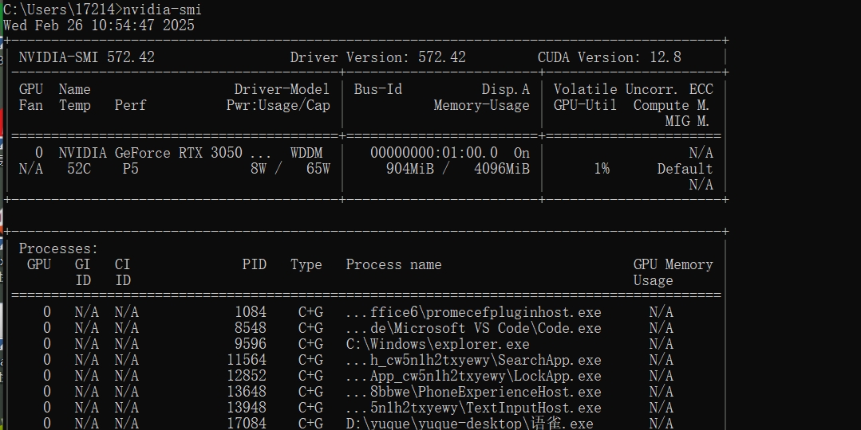Screen dimensions: 861x430
Task: Click PID 12852
Action: click(247, 376)
